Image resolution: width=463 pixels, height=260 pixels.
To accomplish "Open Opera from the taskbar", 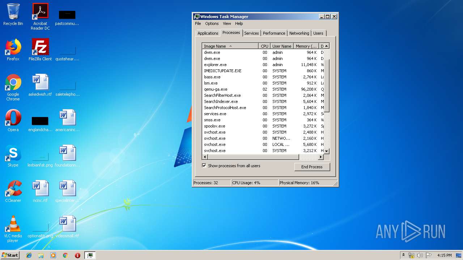I will coord(77,255).
